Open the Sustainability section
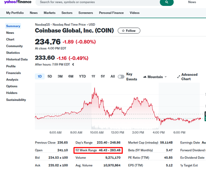The image size is (206, 171). click(x=16, y=100)
